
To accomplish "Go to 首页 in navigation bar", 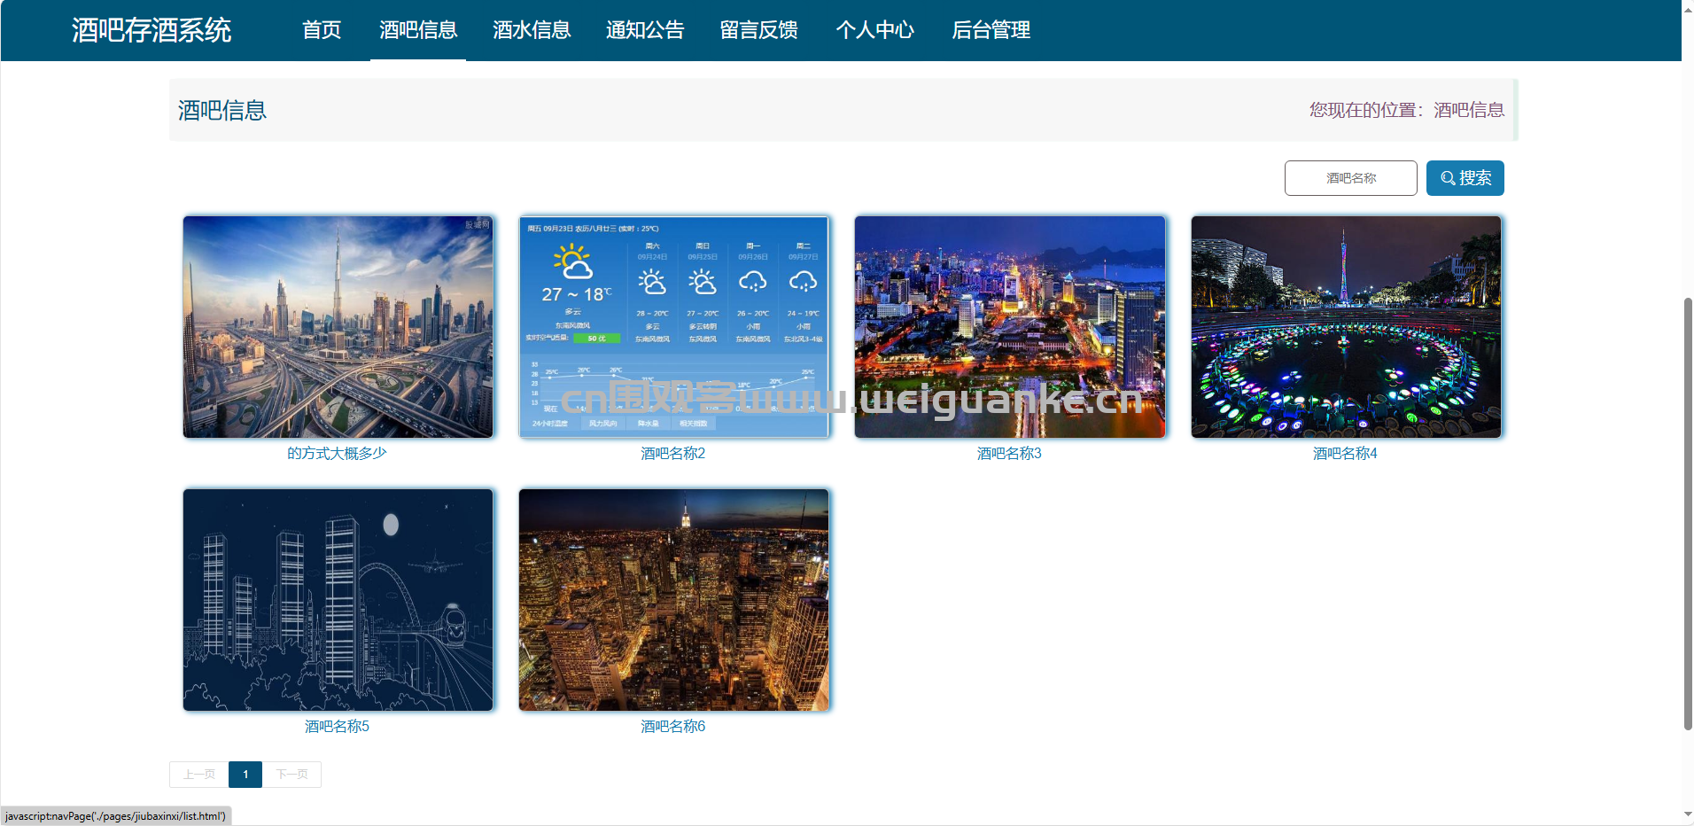I will pos(322,30).
